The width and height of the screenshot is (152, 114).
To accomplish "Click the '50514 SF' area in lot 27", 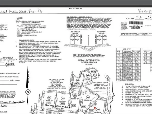I will [63, 101].
